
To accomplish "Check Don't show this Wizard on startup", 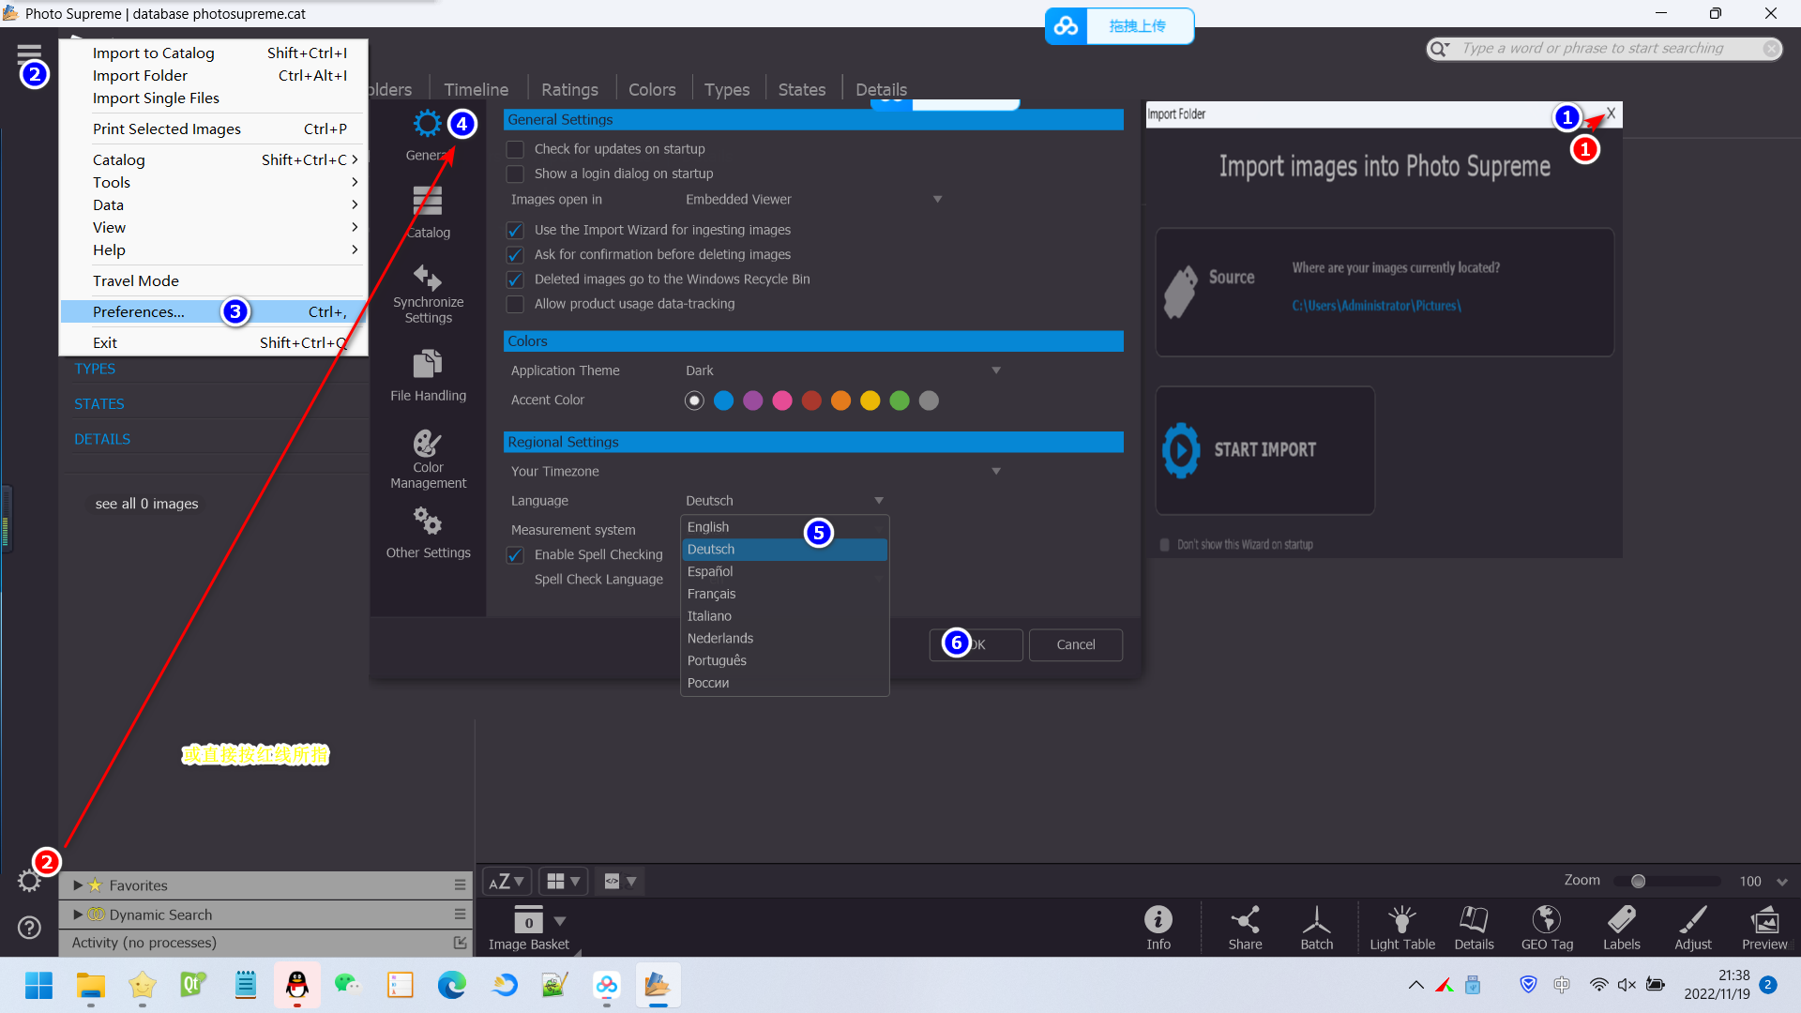I will (x=1164, y=545).
